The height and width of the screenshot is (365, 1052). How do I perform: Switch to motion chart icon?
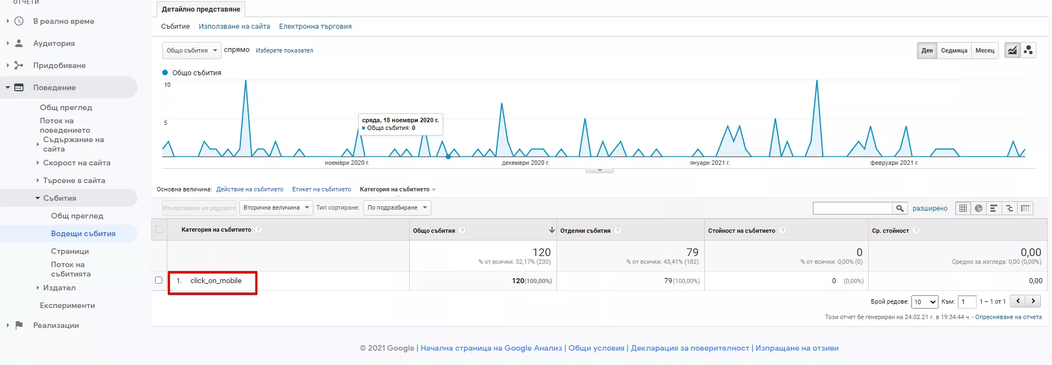pyautogui.click(x=1028, y=50)
